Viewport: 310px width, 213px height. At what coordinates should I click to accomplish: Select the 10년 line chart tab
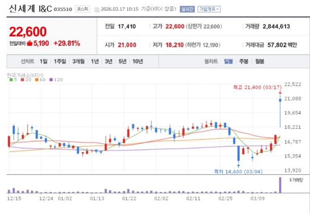pos(137,61)
